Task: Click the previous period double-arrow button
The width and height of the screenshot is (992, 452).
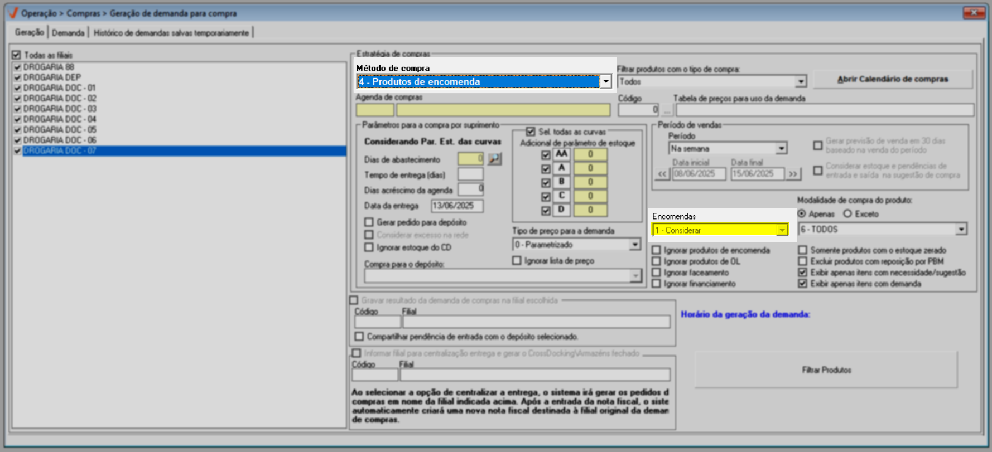Action: (662, 174)
